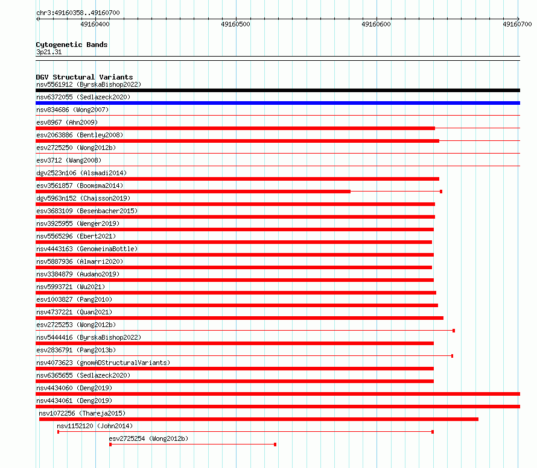Click ruler position 49160700
Screen dimensions: 537x468
coord(517,24)
